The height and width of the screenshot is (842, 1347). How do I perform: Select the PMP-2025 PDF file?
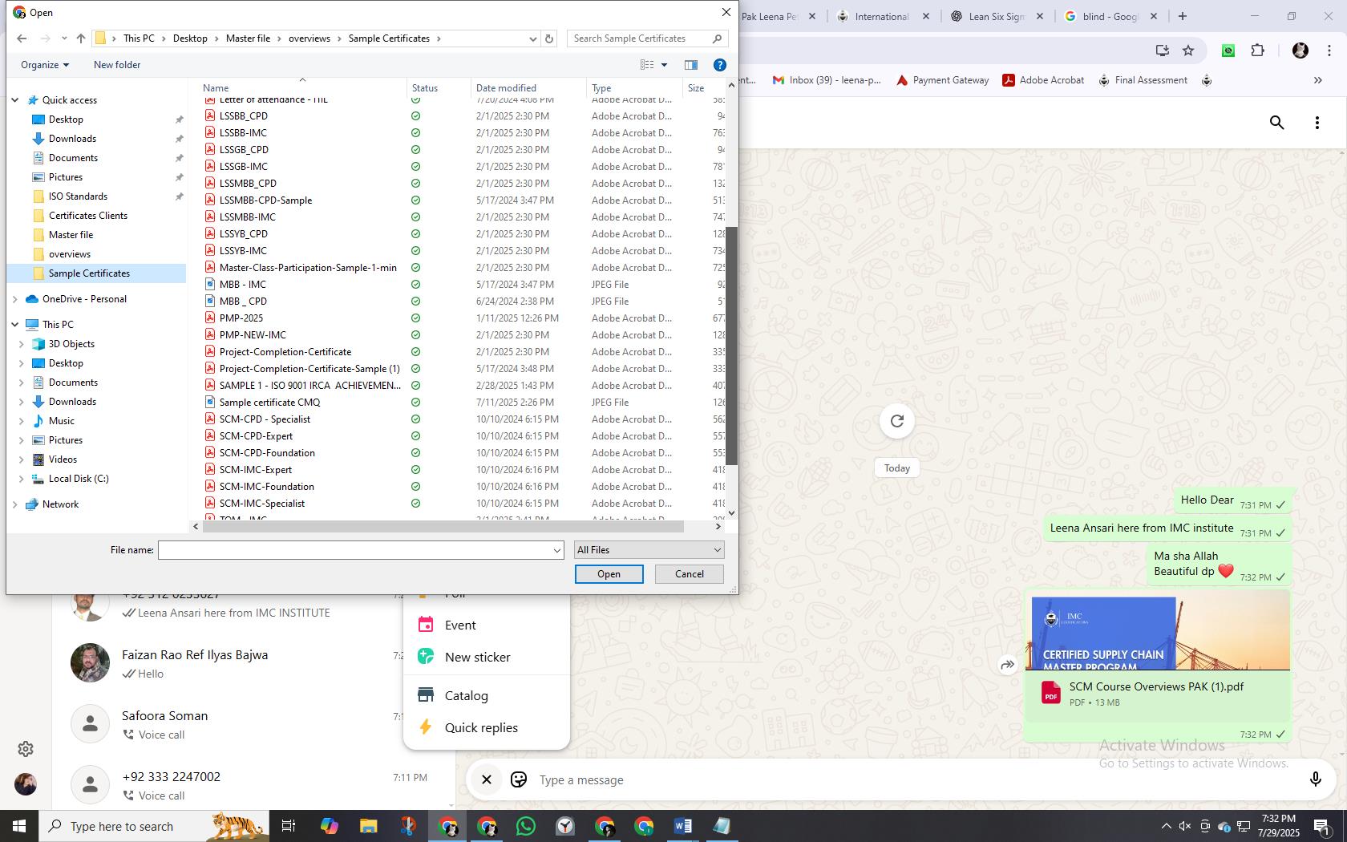241,318
